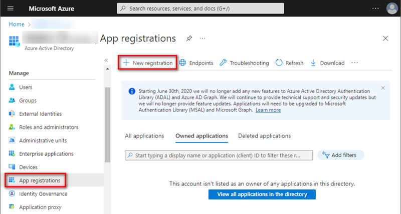The width and height of the screenshot is (401, 214).
Task: Switch to Deleted applications tab
Action: coord(264,135)
